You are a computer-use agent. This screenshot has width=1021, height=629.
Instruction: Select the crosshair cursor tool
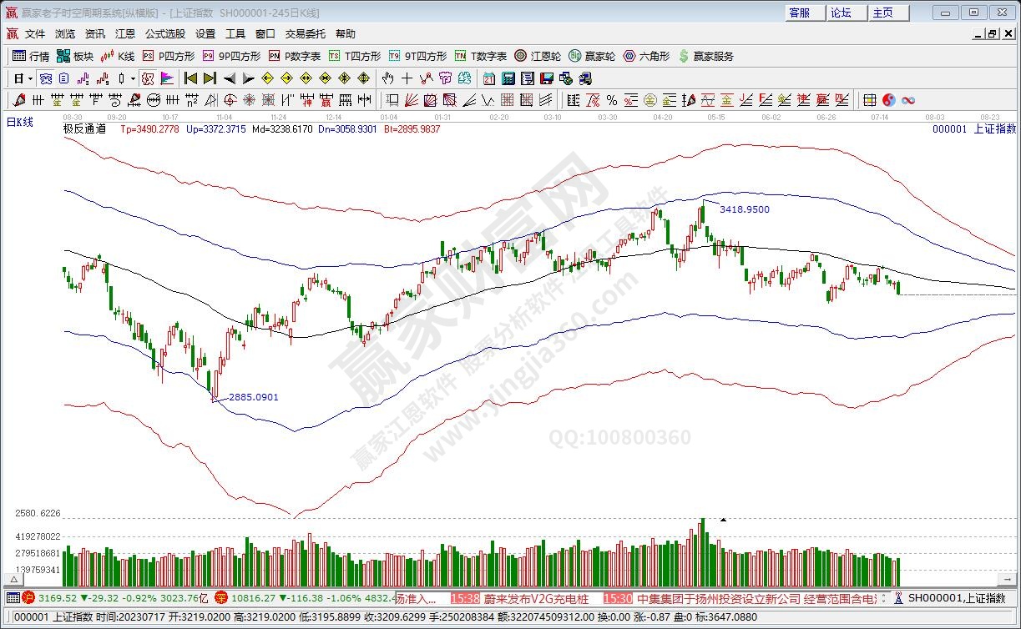pos(407,78)
